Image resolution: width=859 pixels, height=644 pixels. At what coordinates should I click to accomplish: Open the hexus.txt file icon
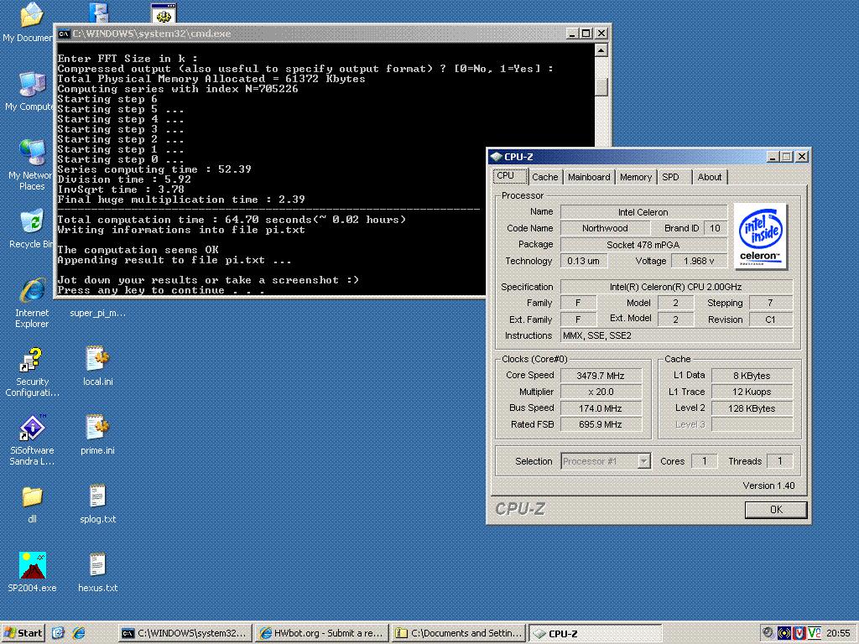(97, 564)
